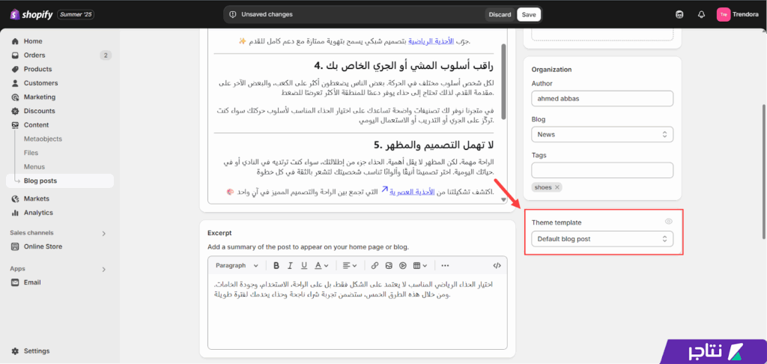Click inside the Excerpt text area

point(357,311)
